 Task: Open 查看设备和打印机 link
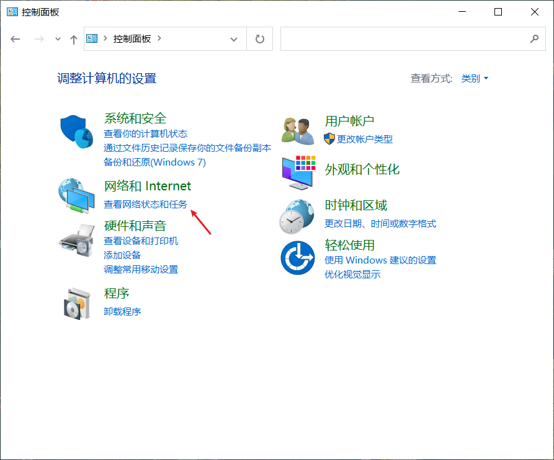coord(141,241)
